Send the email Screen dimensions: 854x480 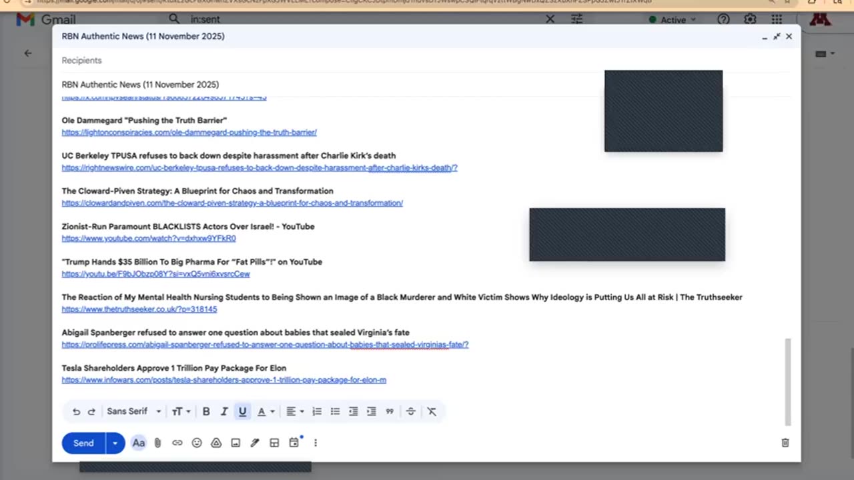click(x=83, y=443)
